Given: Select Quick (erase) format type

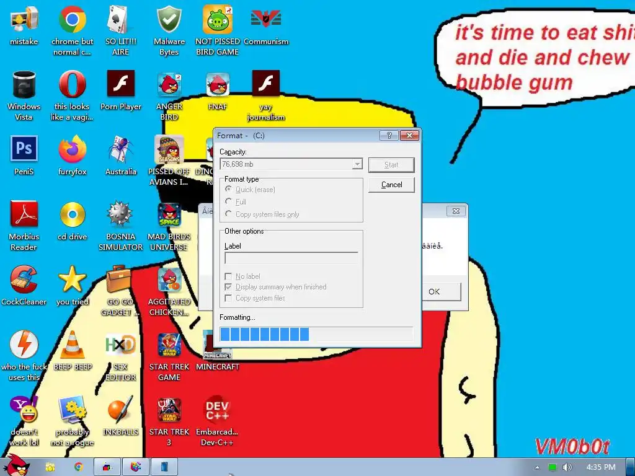Looking at the screenshot, I should [229, 190].
